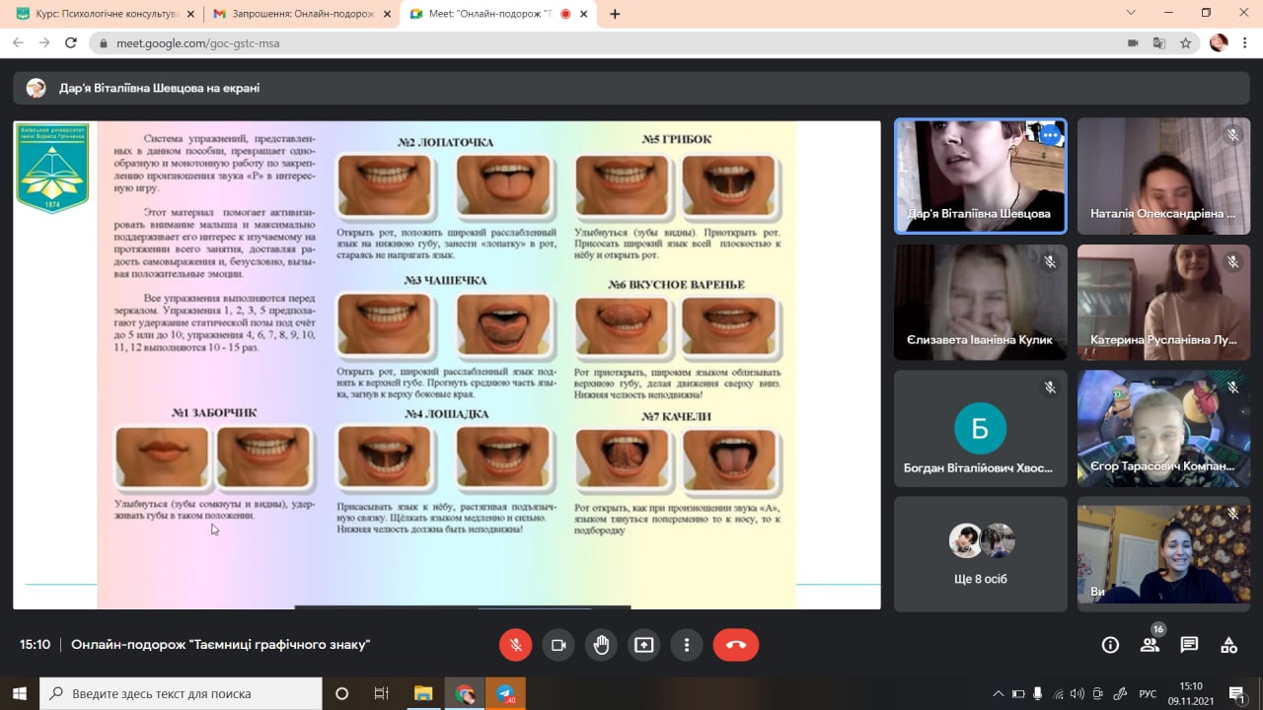This screenshot has width=1263, height=710.
Task: Open Telegram from the Windows taskbar
Action: (505, 693)
